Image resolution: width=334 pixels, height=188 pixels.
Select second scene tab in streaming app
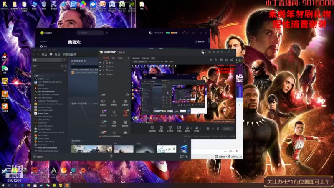tap(114, 58)
